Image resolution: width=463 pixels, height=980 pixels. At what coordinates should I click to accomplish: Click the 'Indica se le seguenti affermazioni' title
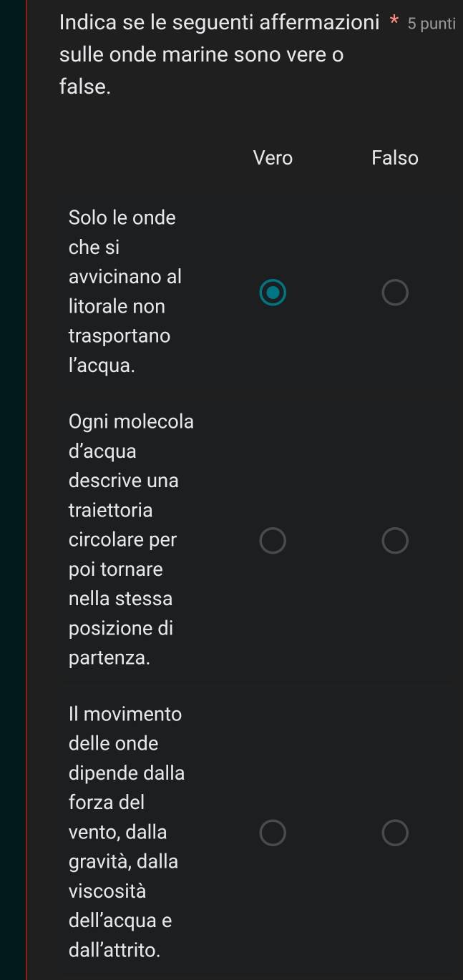pos(220,23)
